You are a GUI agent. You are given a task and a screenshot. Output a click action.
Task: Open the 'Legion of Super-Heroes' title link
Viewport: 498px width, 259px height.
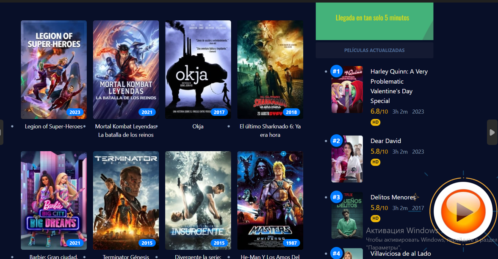point(54,126)
